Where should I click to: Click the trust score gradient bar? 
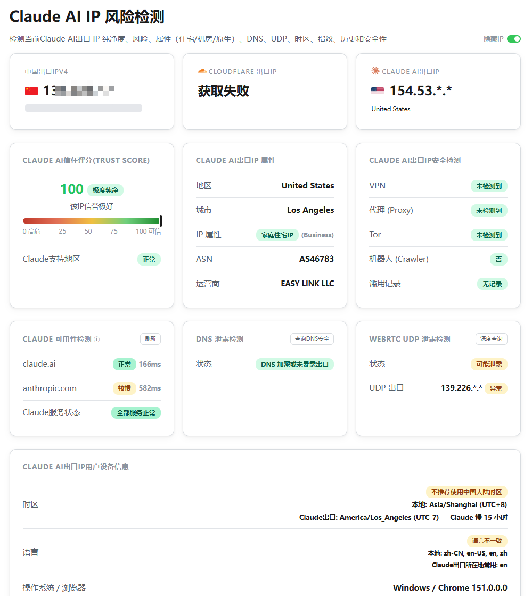click(91, 221)
